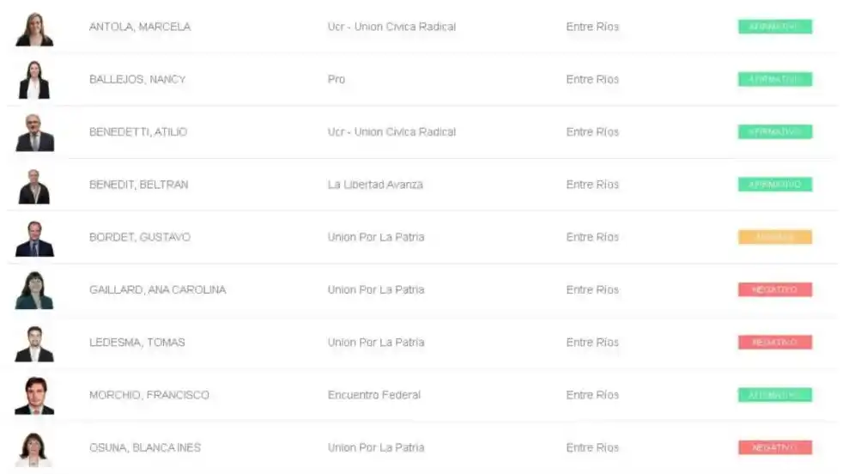Open Nancy Ballejos's portrait thumbnail
The width and height of the screenshot is (843, 474).
(34, 81)
